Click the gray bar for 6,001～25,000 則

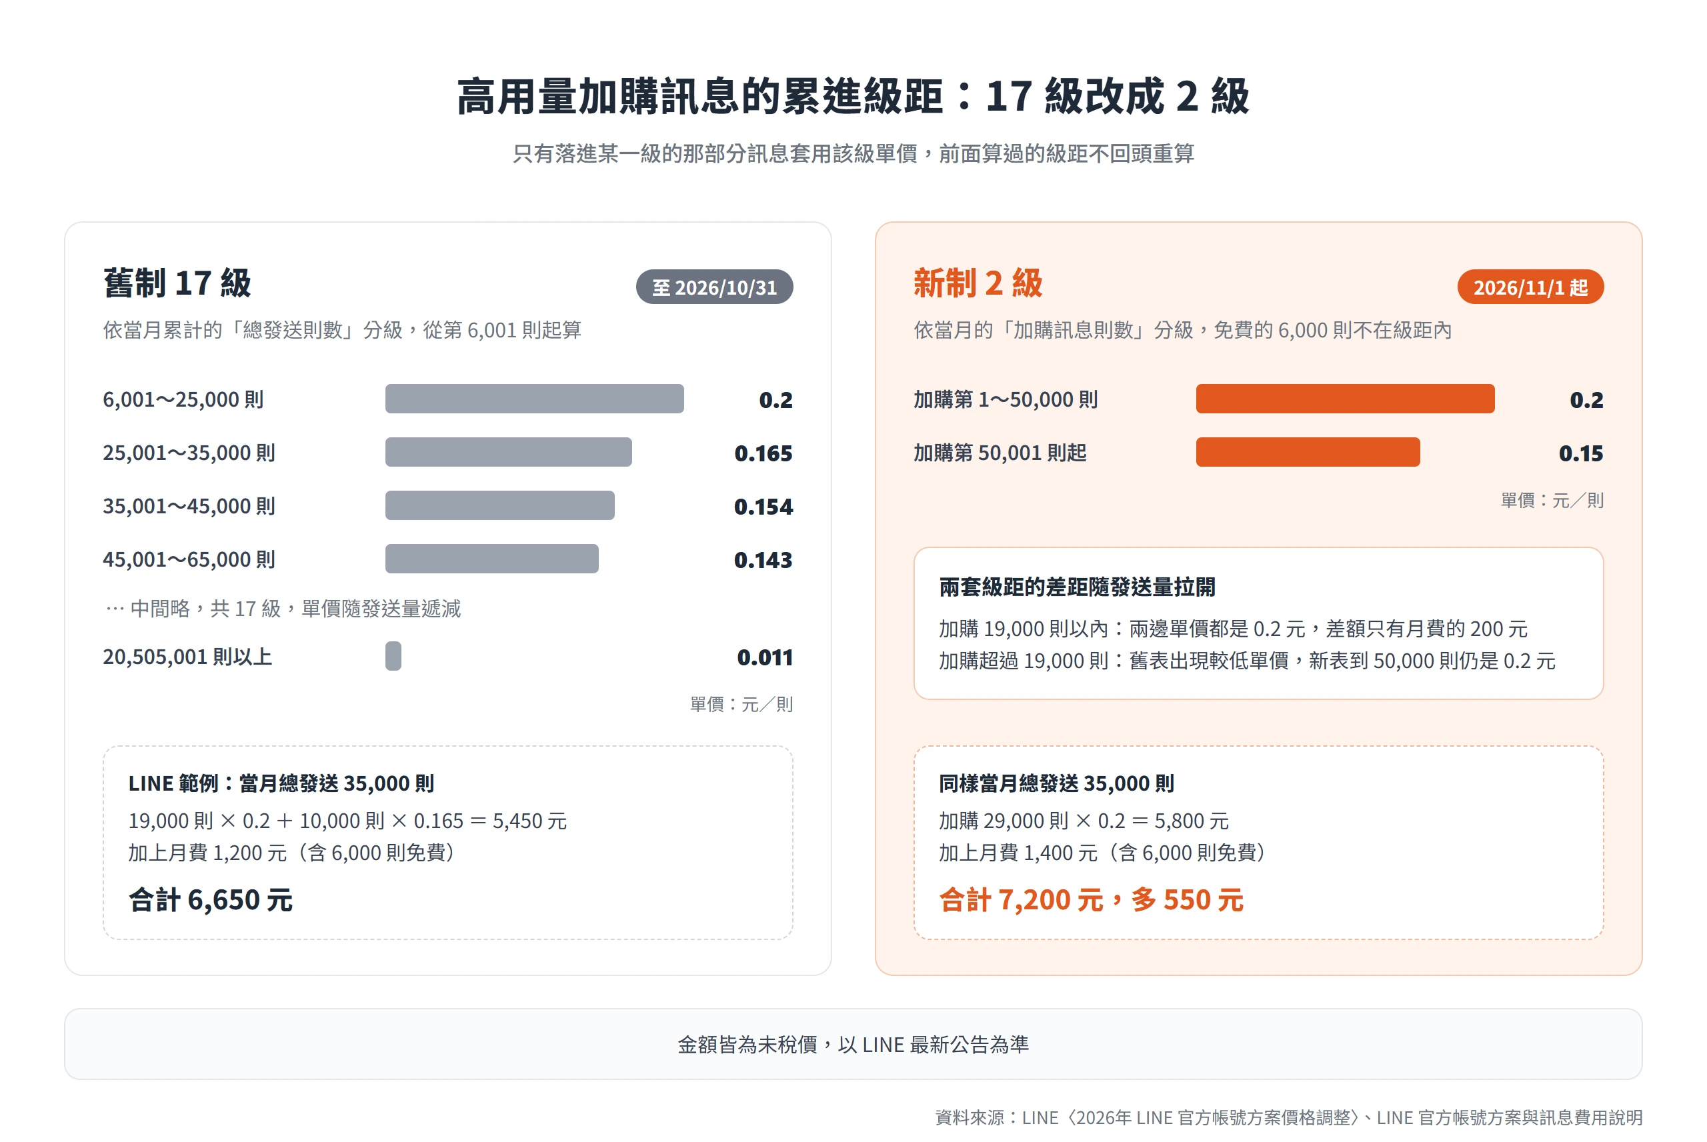(534, 399)
